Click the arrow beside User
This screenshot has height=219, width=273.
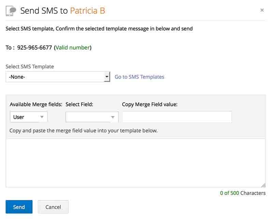click(x=42, y=117)
